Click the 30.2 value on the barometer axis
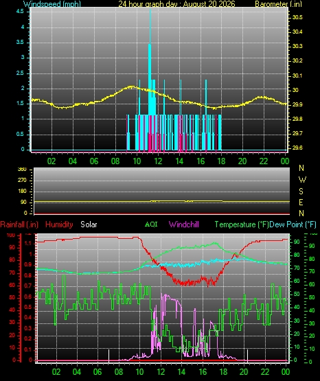 pyautogui.click(x=297, y=60)
